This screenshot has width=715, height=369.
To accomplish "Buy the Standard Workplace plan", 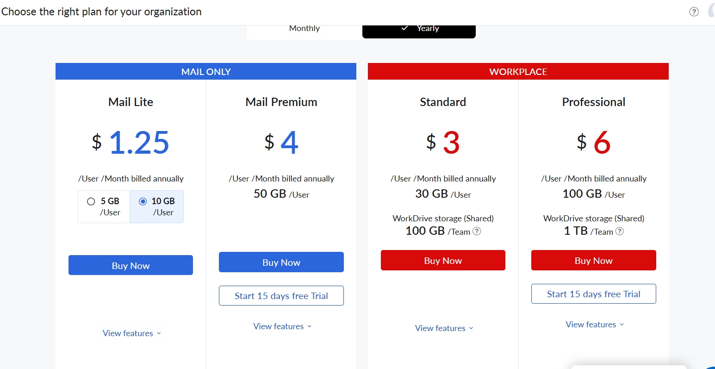I will click(x=443, y=260).
